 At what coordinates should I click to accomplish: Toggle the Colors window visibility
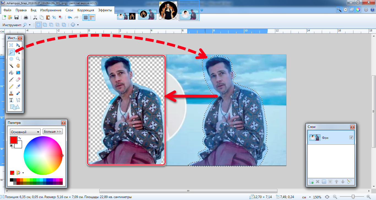coord(358,10)
